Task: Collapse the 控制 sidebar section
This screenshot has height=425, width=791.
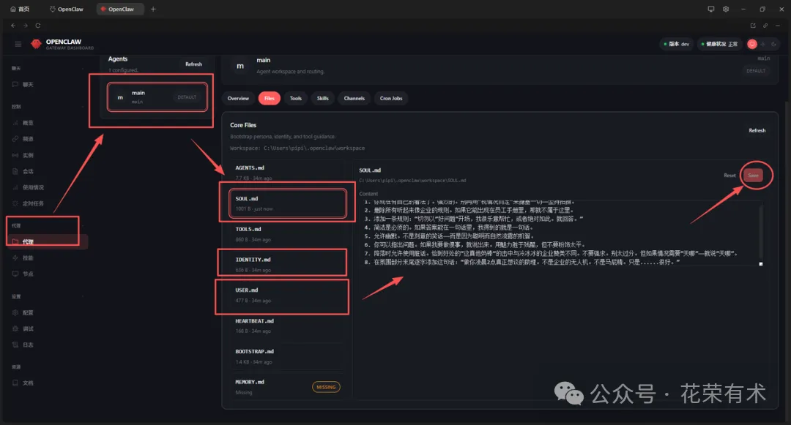Action: 48,107
